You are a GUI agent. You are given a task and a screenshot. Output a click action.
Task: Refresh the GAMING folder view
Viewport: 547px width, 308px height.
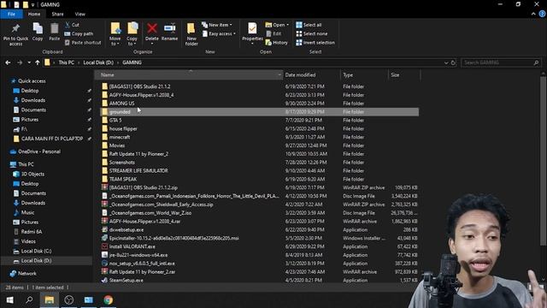[453, 62]
